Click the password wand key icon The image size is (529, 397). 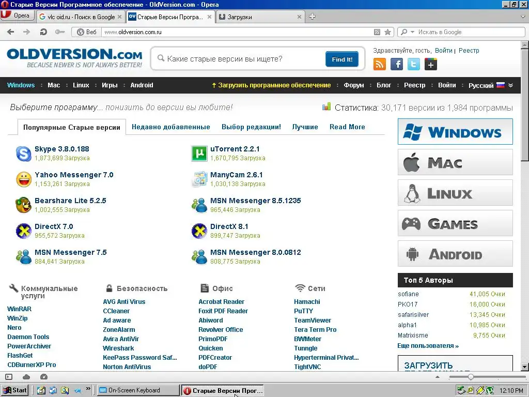point(60,32)
